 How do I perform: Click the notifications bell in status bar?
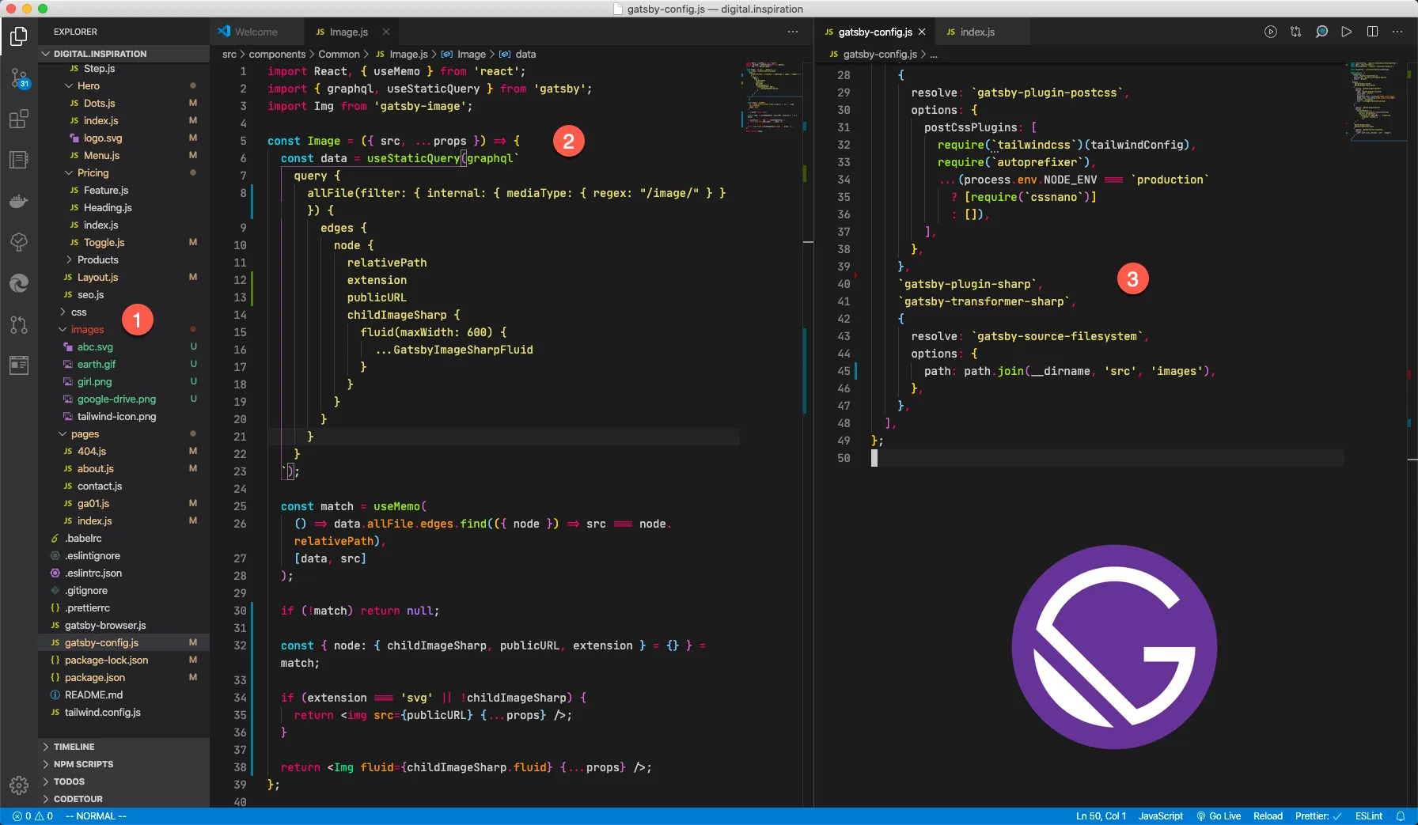[x=1400, y=816]
